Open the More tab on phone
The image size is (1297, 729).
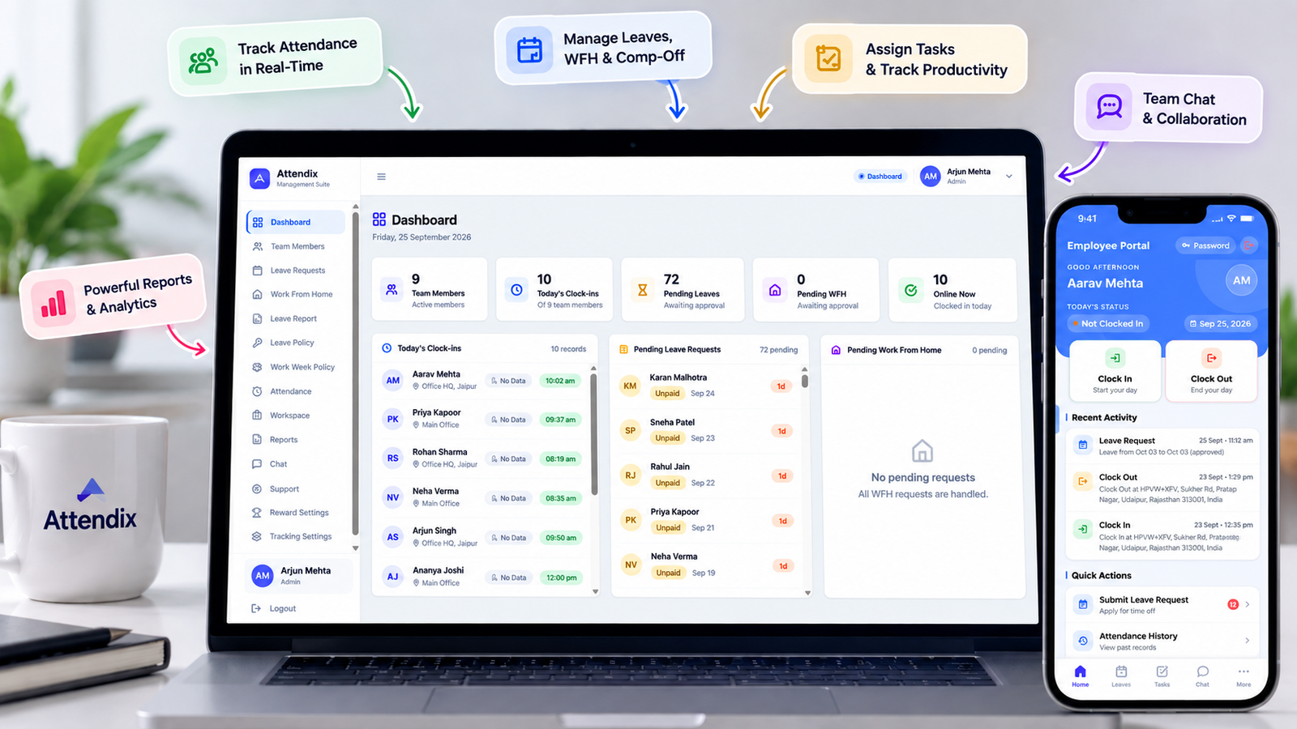click(x=1243, y=676)
